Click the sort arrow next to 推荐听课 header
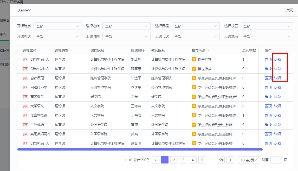The image size is (298, 171). pyautogui.click(x=209, y=50)
